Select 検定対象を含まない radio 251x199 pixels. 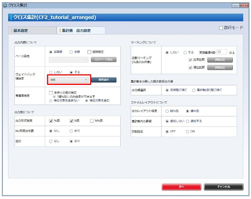(51, 100)
